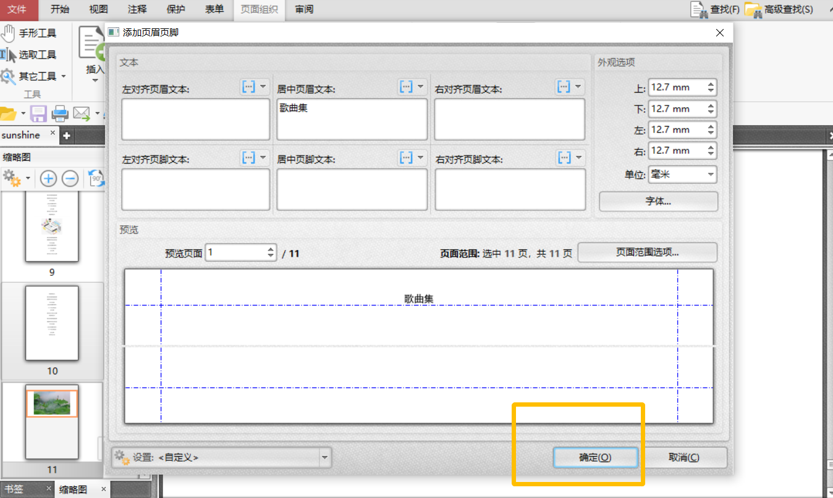Zoom out thumbnails with minus icon
Viewport: 833px width, 498px height.
pyautogui.click(x=70, y=179)
